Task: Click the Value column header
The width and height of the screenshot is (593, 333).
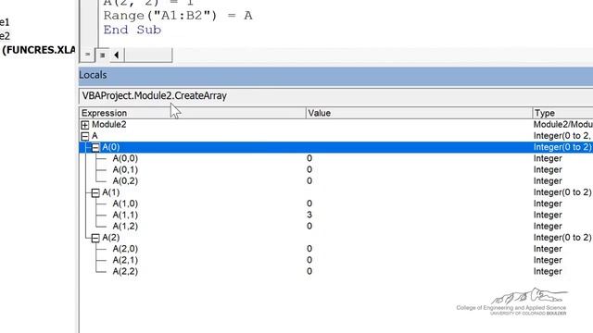Action: (x=419, y=113)
